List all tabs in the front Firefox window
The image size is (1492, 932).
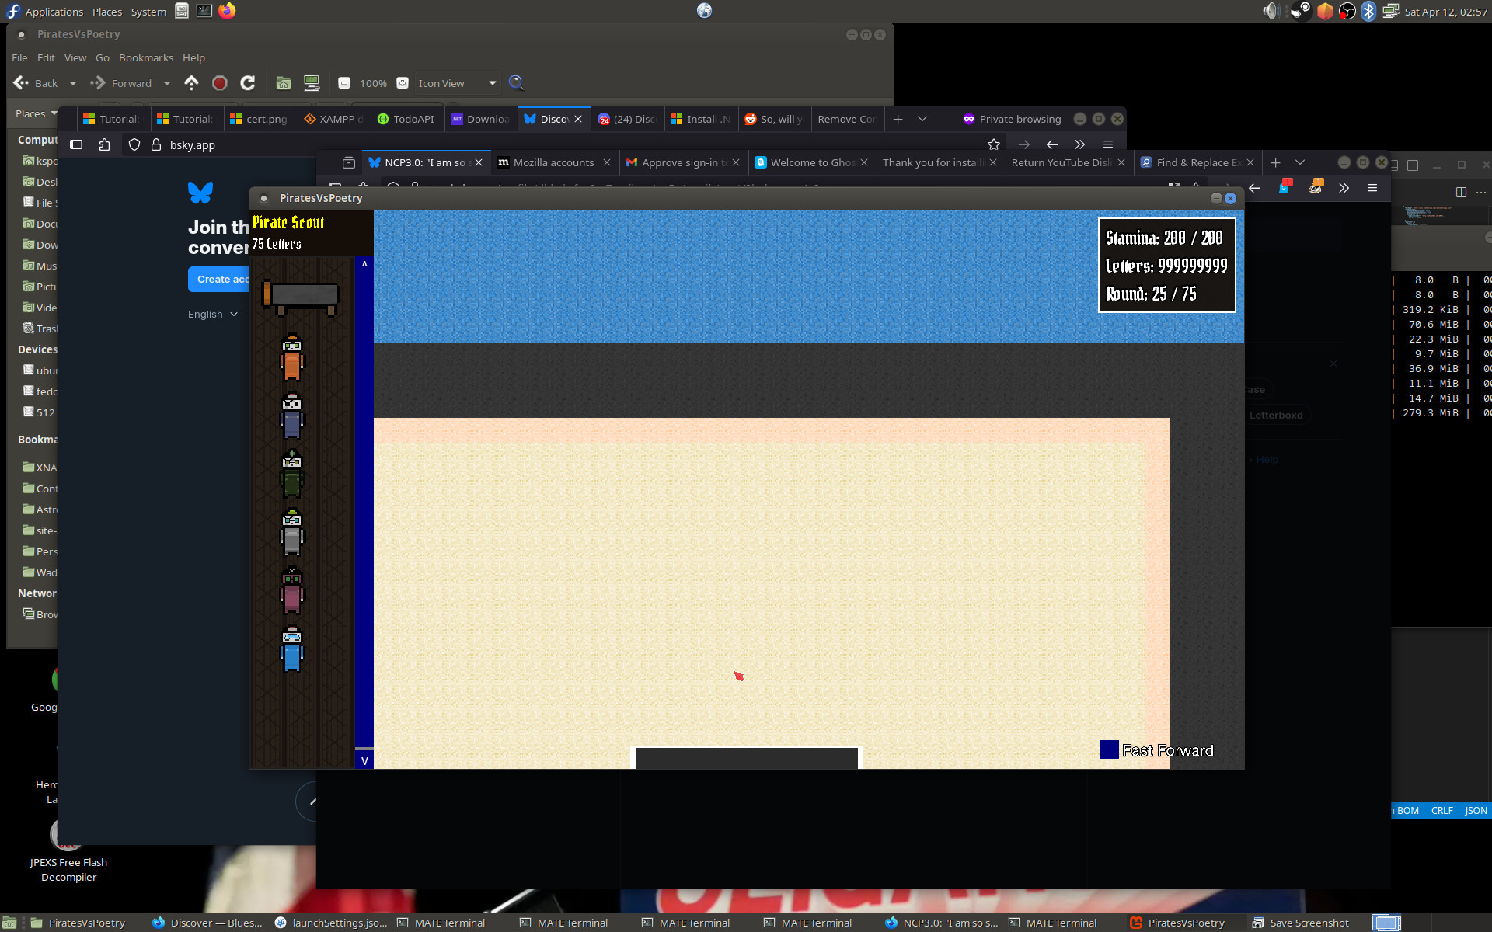(x=1300, y=162)
